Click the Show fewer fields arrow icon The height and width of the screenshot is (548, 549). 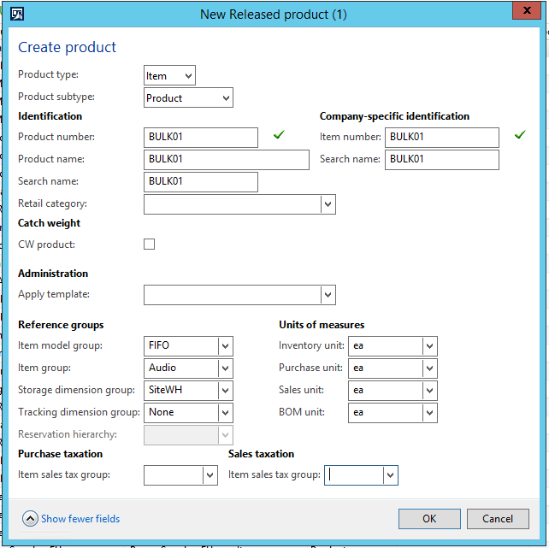pos(30,518)
